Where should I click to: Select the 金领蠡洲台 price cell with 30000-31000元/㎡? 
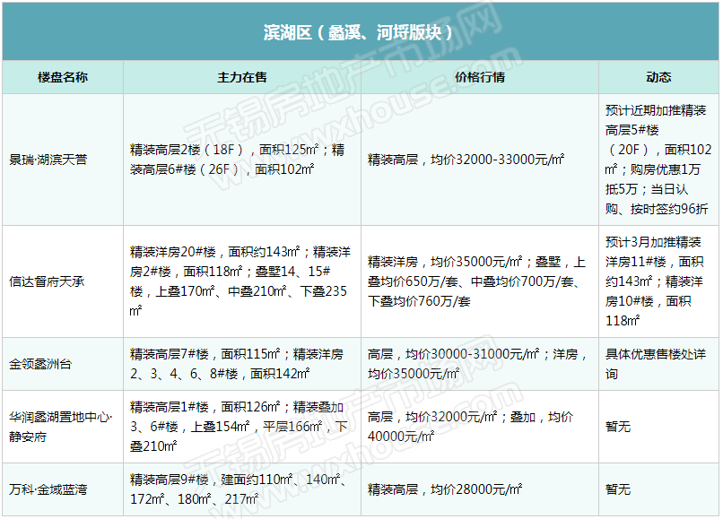[x=480, y=364]
